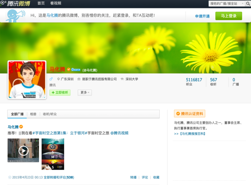Click 深圳大学 text

click(132, 79)
